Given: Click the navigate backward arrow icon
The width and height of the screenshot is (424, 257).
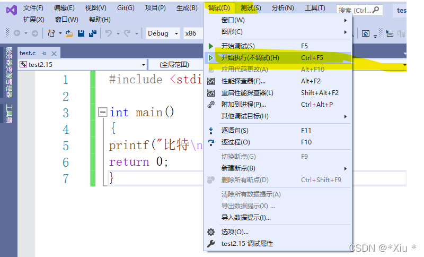Looking at the screenshot, I should (x=17, y=33).
